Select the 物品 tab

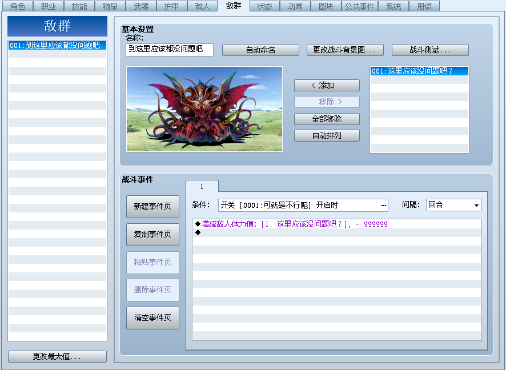click(110, 6)
